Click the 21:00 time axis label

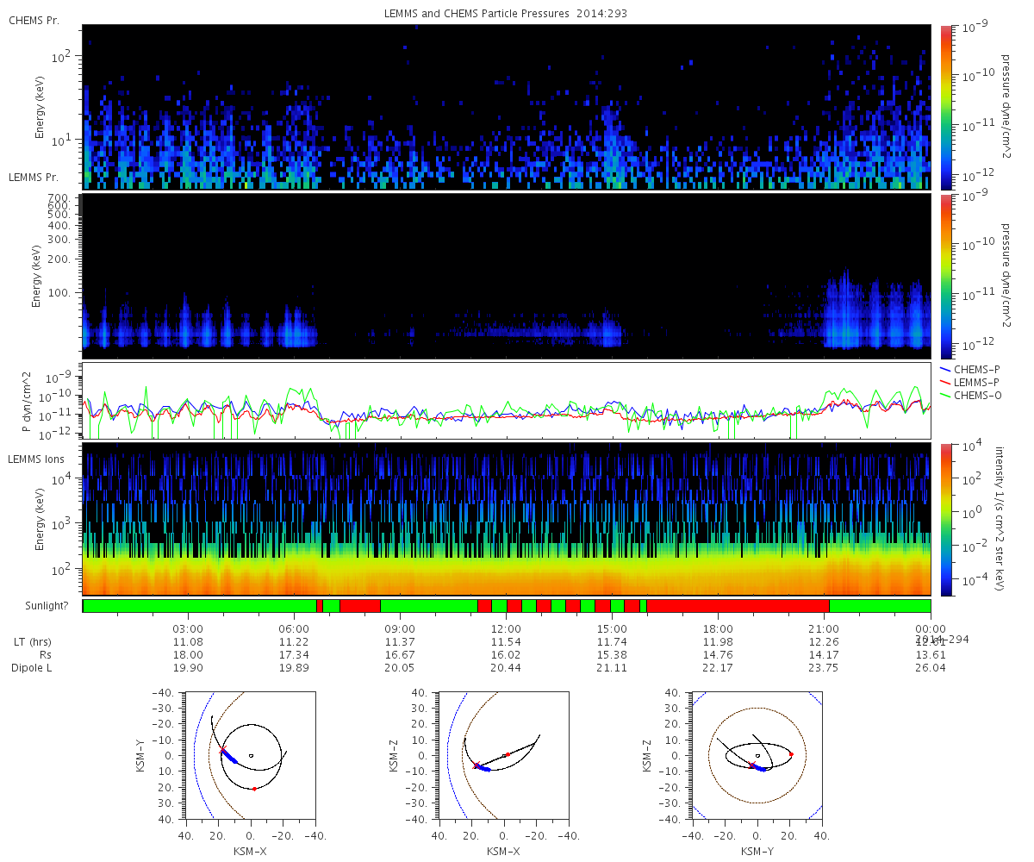825,628
